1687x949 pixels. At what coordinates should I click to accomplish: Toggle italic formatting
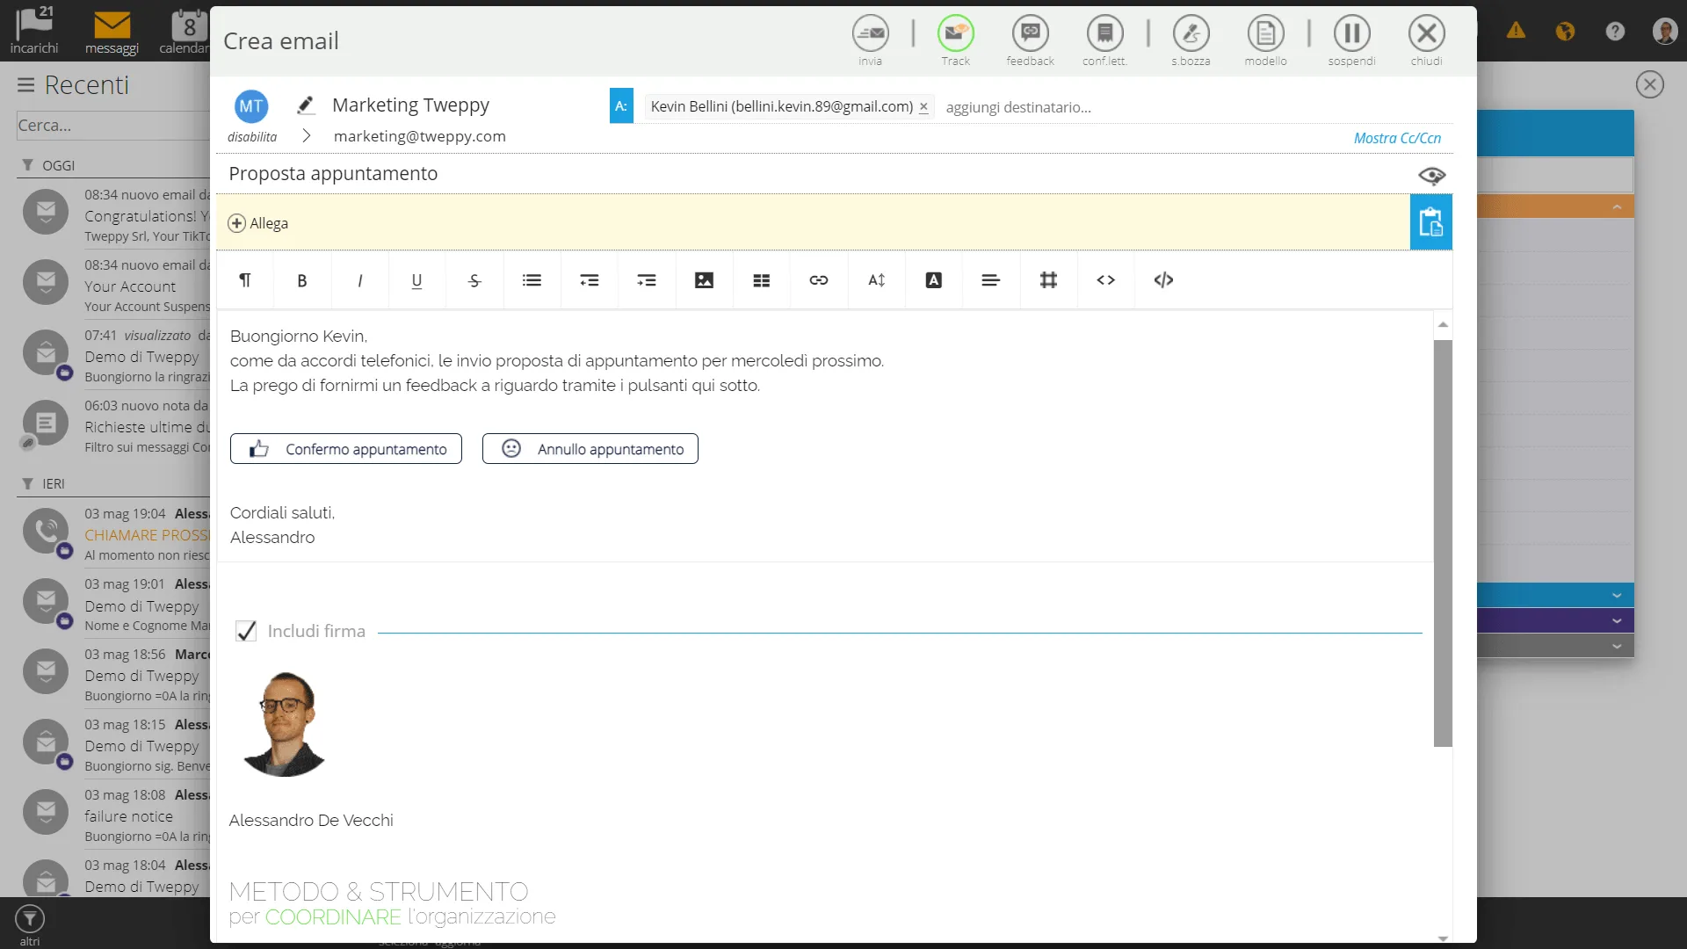pyautogui.click(x=359, y=280)
